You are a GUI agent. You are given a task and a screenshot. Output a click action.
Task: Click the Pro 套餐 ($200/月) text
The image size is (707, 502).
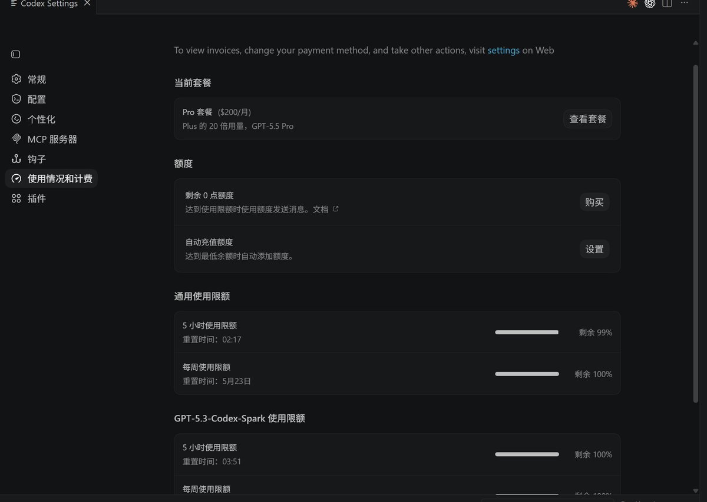click(217, 112)
